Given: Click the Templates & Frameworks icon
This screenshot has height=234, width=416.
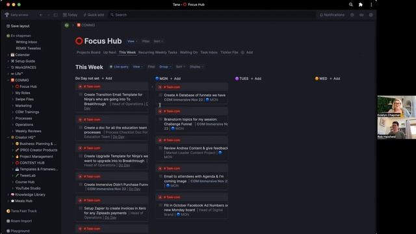Looking at the screenshot, I should pos(17,169).
